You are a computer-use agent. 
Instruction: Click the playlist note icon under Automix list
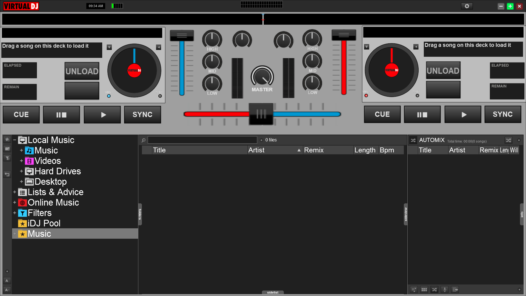pyautogui.click(x=414, y=290)
